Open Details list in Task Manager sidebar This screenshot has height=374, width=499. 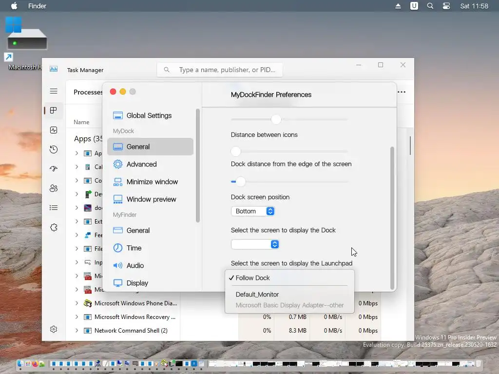pyautogui.click(x=54, y=207)
